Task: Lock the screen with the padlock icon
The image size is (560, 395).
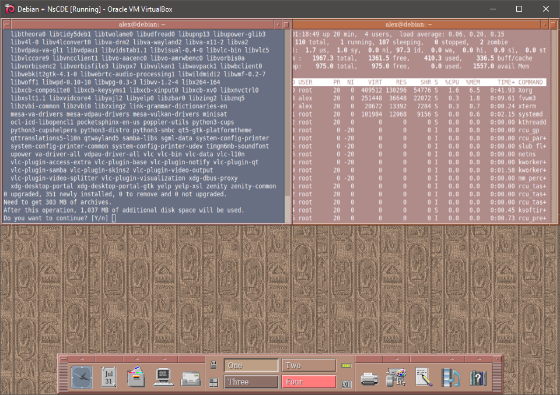Action: pos(214,365)
